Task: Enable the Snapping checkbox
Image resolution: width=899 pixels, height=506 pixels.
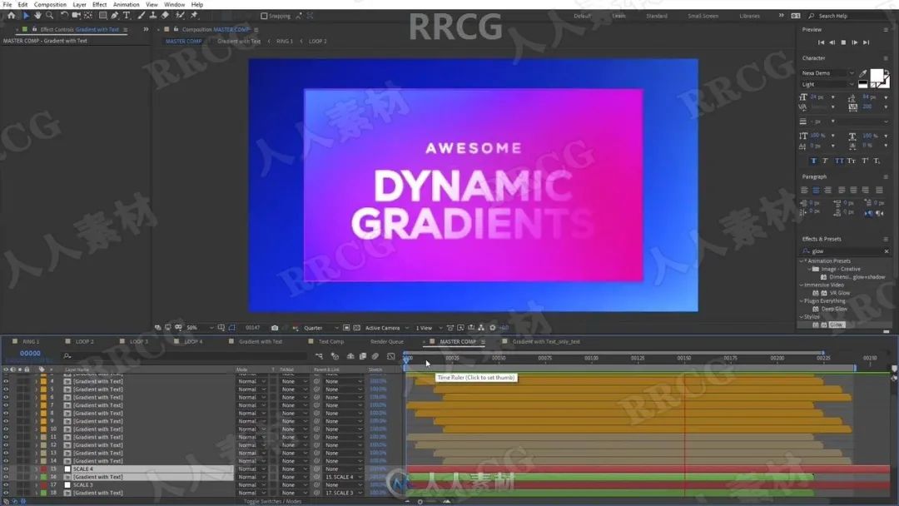Action: tap(265, 16)
